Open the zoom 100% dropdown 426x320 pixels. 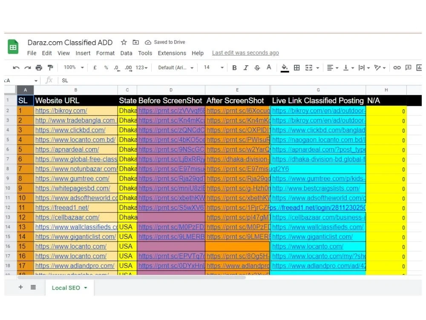74,67
